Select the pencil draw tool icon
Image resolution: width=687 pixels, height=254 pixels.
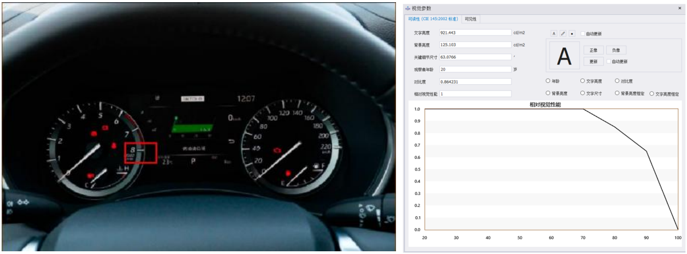pos(563,33)
